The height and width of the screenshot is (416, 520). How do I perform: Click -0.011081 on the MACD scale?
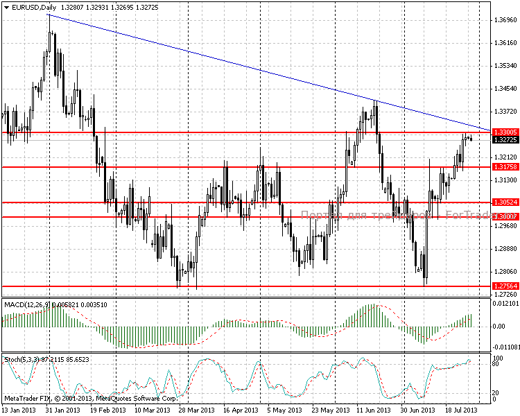tap(505, 347)
